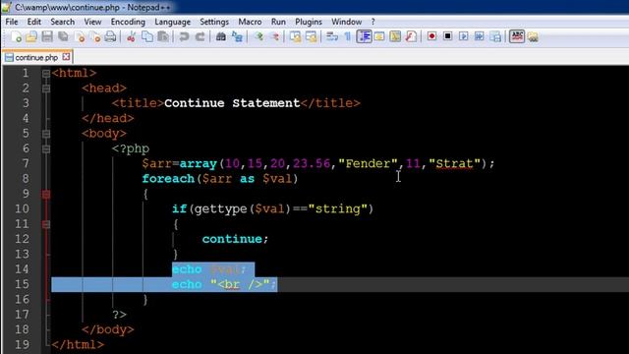Click the Close document toolbar icon
The height and width of the screenshot is (354, 629).
click(x=80, y=37)
